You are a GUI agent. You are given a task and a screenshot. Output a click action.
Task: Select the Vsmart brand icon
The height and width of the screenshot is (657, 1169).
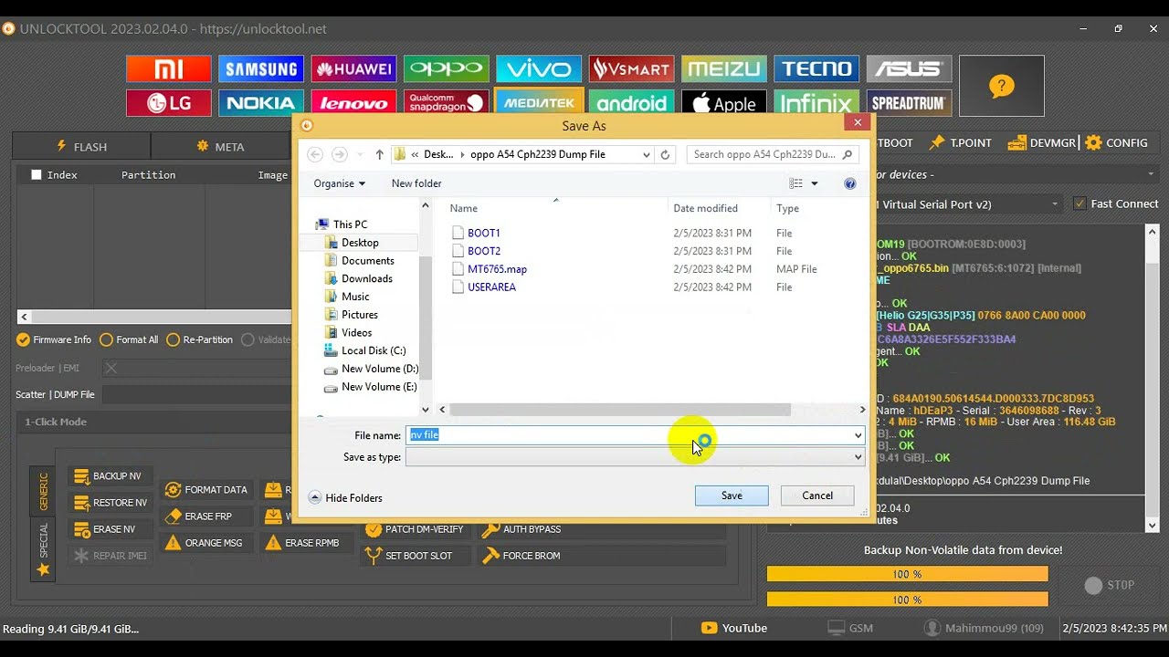[632, 68]
